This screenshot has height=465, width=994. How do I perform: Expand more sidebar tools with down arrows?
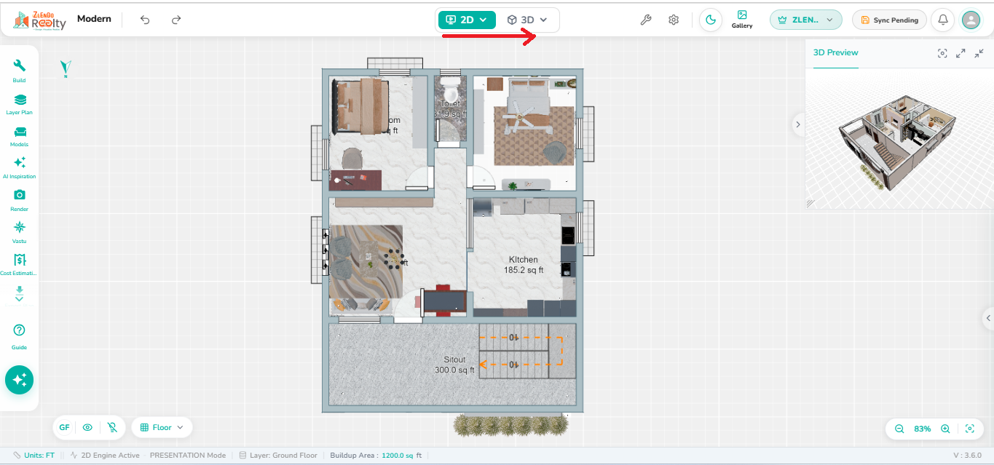pyautogui.click(x=19, y=294)
